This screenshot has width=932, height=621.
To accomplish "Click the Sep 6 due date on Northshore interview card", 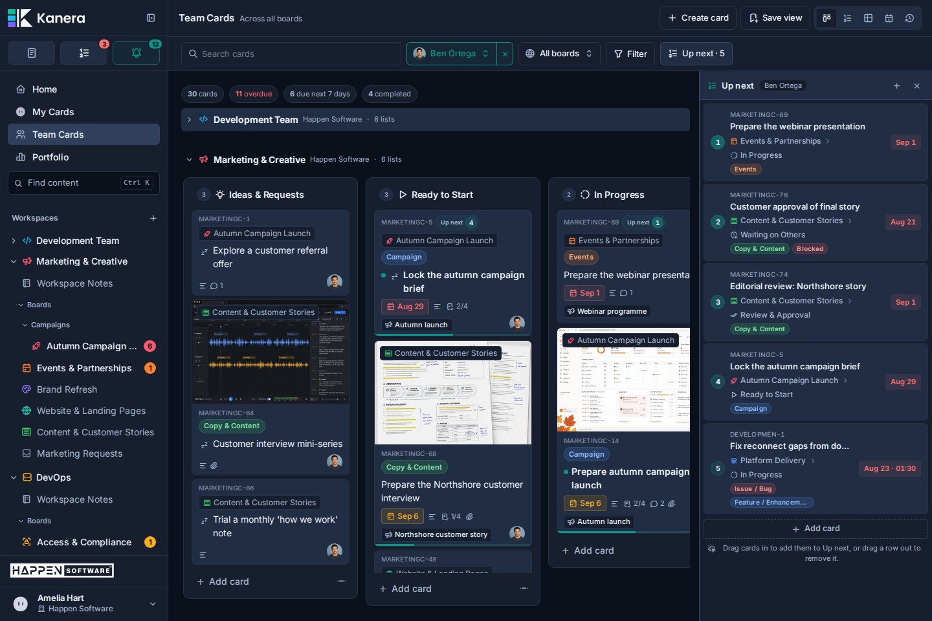I will (x=402, y=516).
